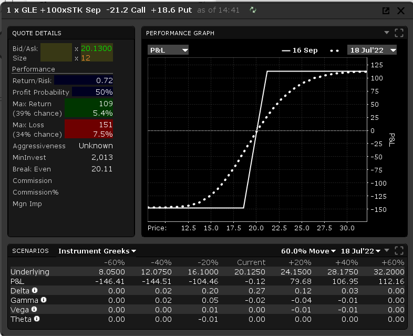
Task: Expand the Scenarios panel options arrow
Action: click(x=387, y=251)
